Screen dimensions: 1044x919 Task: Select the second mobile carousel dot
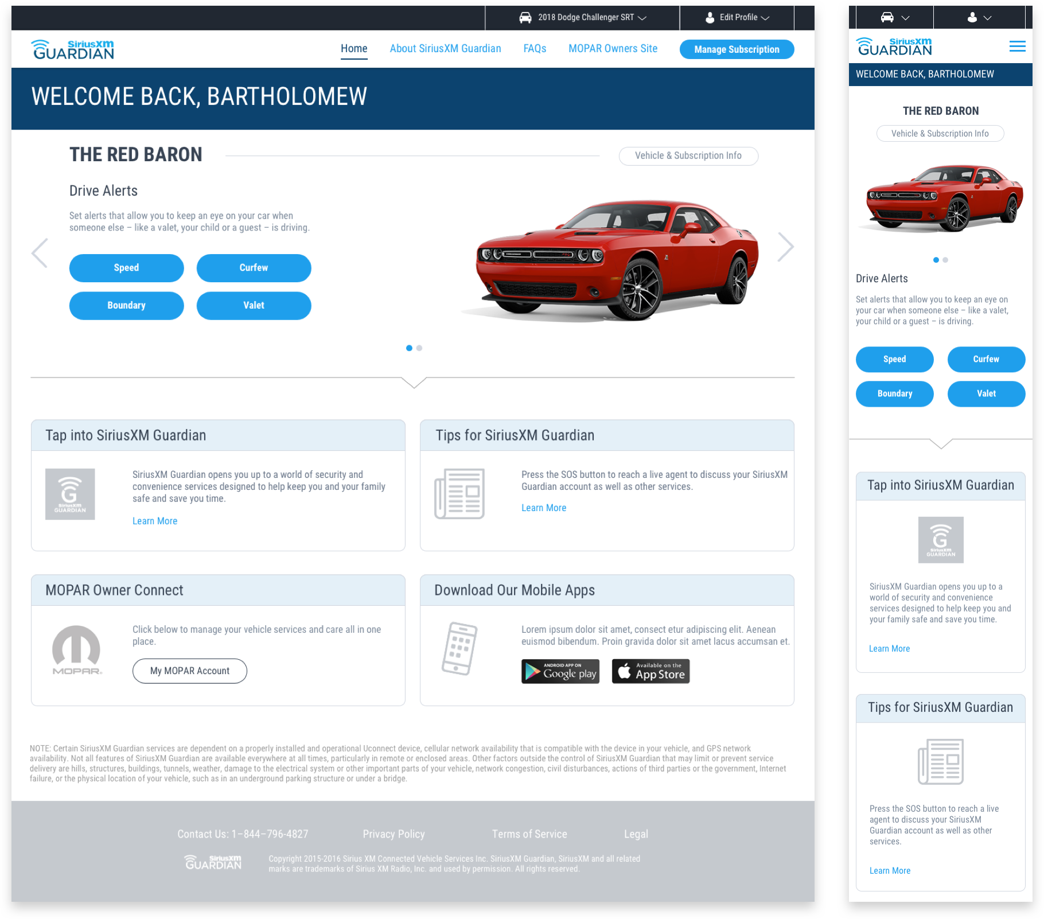[945, 260]
